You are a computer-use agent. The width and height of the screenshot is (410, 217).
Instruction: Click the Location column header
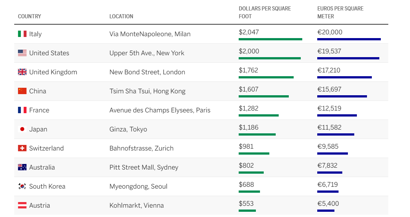(x=121, y=16)
